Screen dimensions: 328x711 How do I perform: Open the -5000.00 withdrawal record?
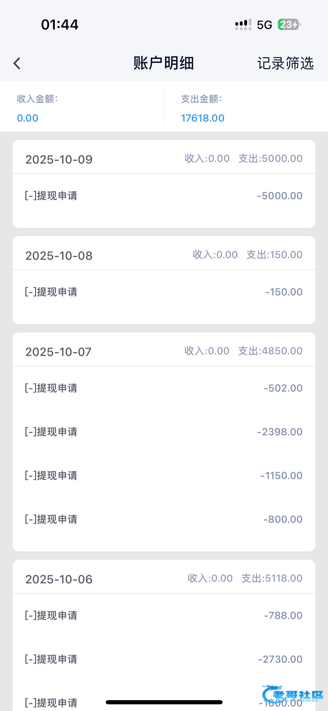coord(164,196)
